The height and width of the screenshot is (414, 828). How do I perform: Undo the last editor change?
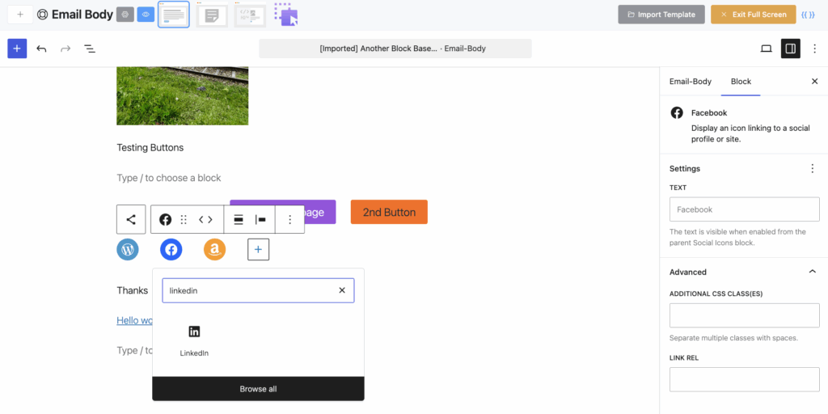[41, 49]
